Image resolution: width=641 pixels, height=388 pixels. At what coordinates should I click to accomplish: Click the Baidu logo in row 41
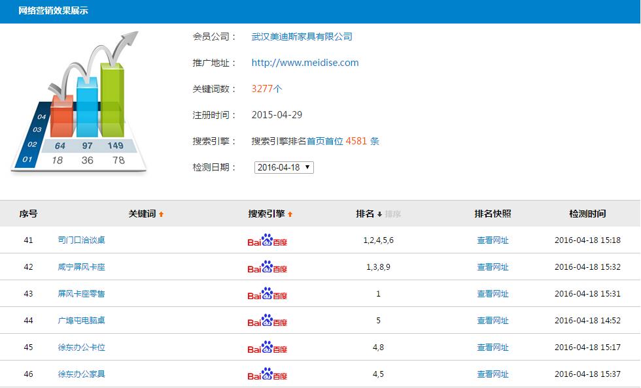(x=267, y=240)
